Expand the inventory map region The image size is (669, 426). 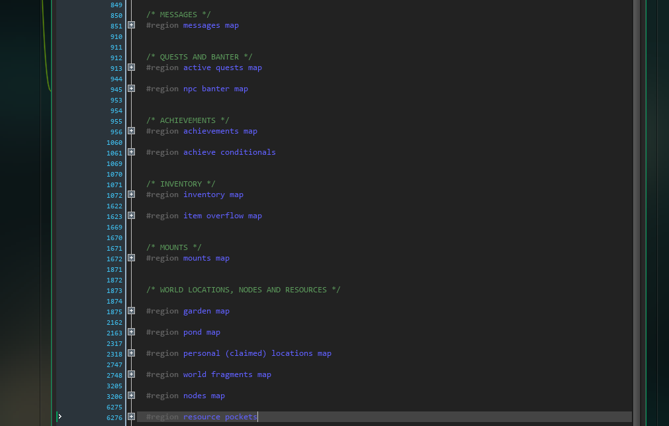click(131, 194)
